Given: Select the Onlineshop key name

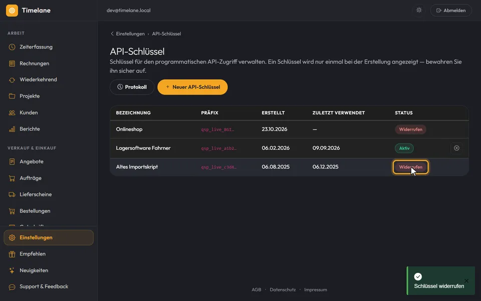Looking at the screenshot, I should (129, 129).
